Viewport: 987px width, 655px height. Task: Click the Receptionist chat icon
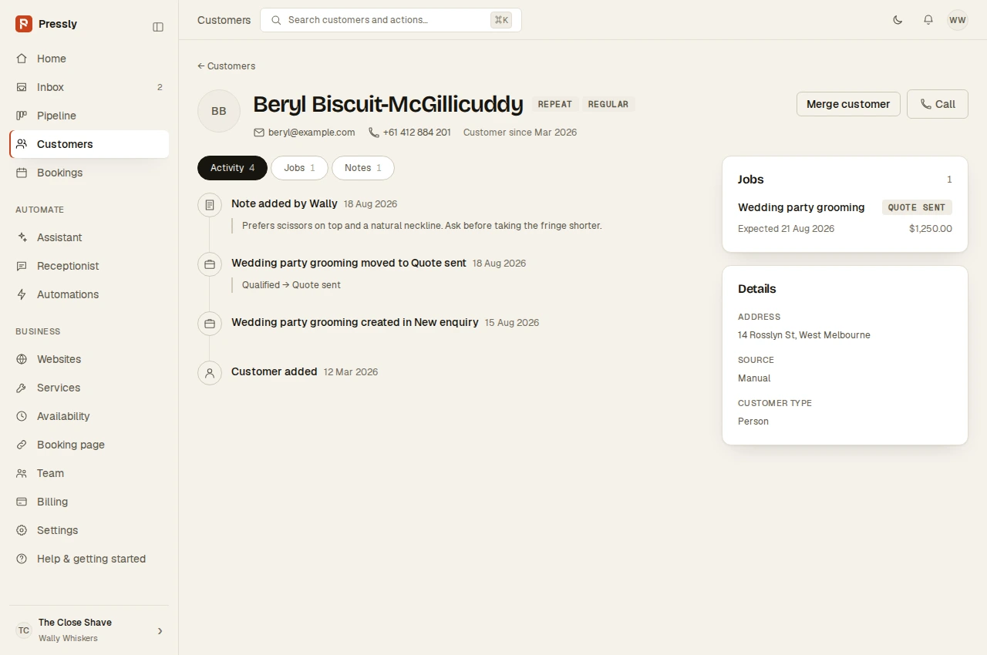click(22, 266)
